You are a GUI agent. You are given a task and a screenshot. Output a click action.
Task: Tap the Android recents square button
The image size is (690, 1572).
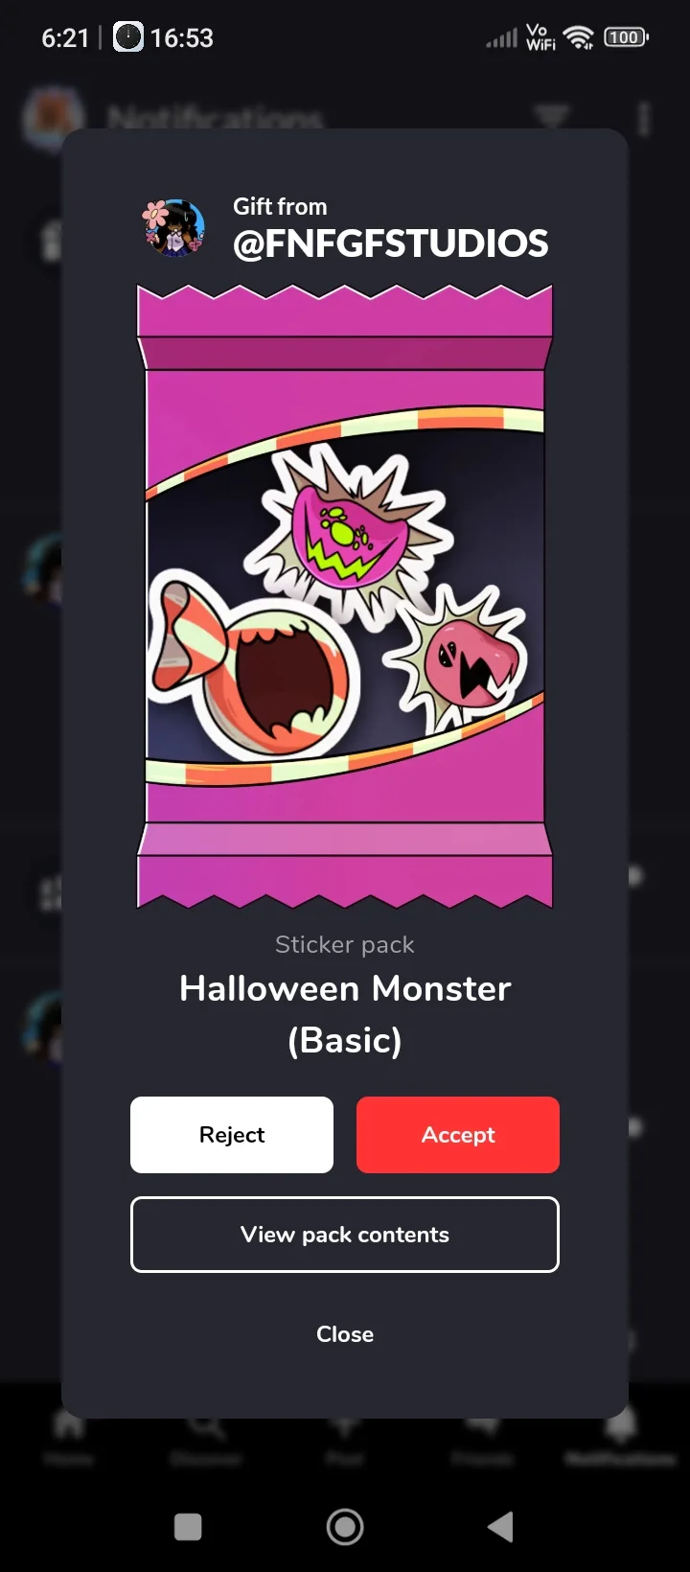pos(188,1527)
